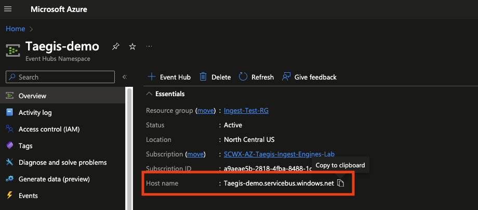Click the Generate data gear icon
The image size is (478, 210).
(x=10, y=179)
